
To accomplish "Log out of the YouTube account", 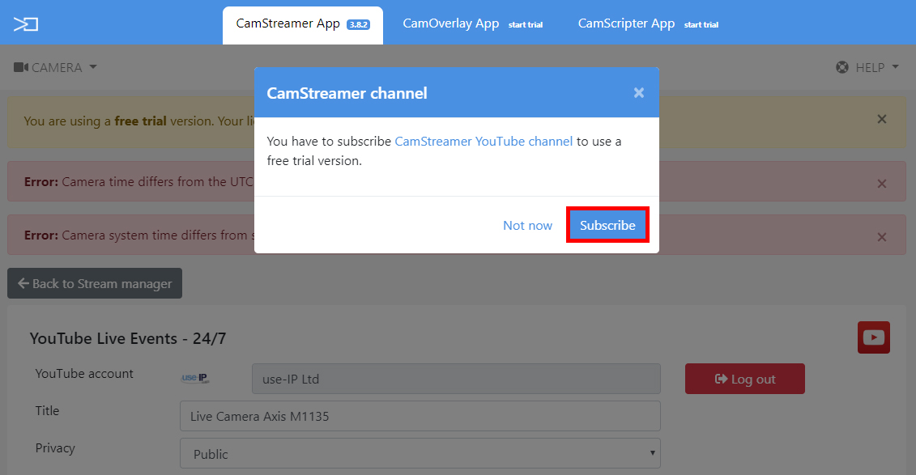I will tap(744, 379).
